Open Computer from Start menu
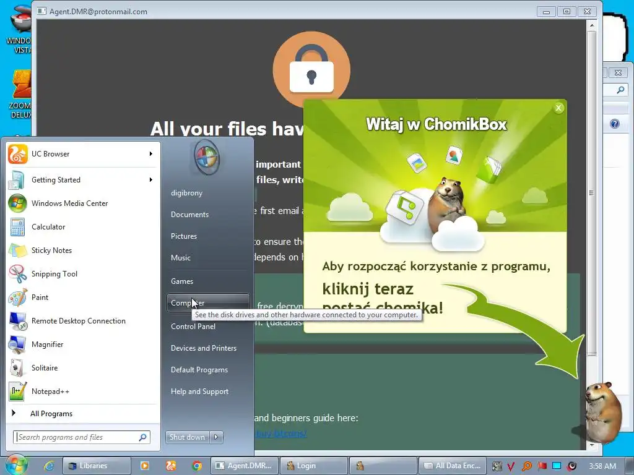This screenshot has height=475, width=634. tap(208, 302)
